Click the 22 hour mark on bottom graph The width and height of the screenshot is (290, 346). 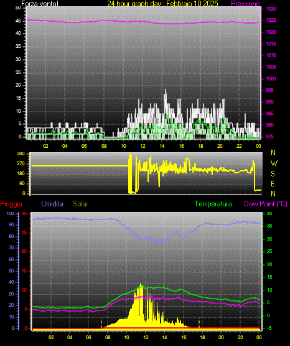tap(240, 337)
